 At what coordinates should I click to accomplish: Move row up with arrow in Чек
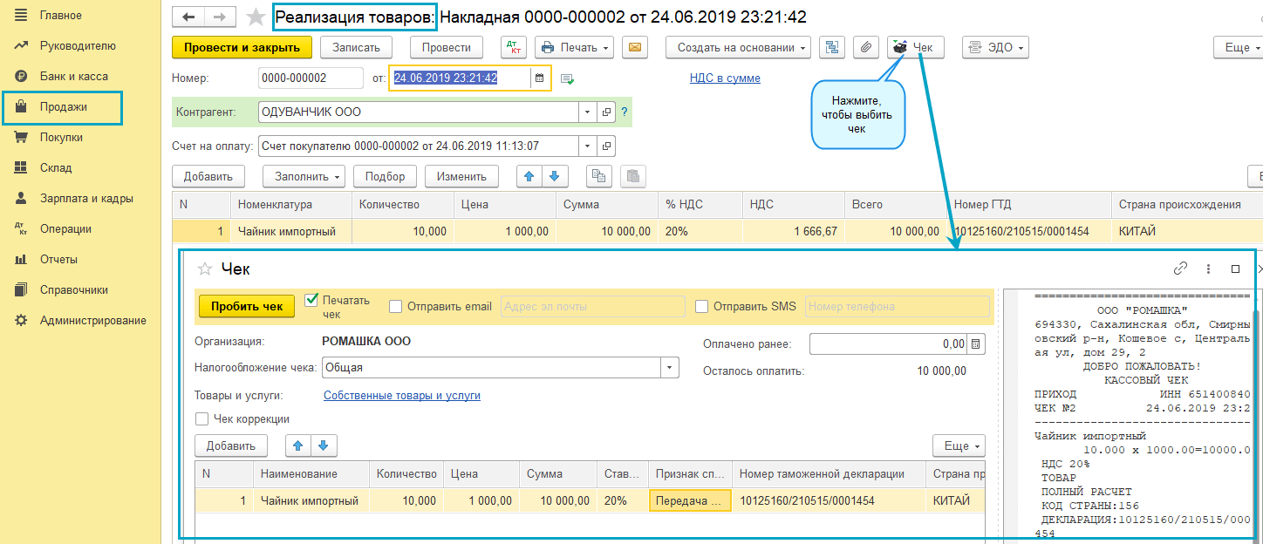298,445
